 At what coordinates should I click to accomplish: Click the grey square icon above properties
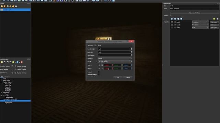217,19
